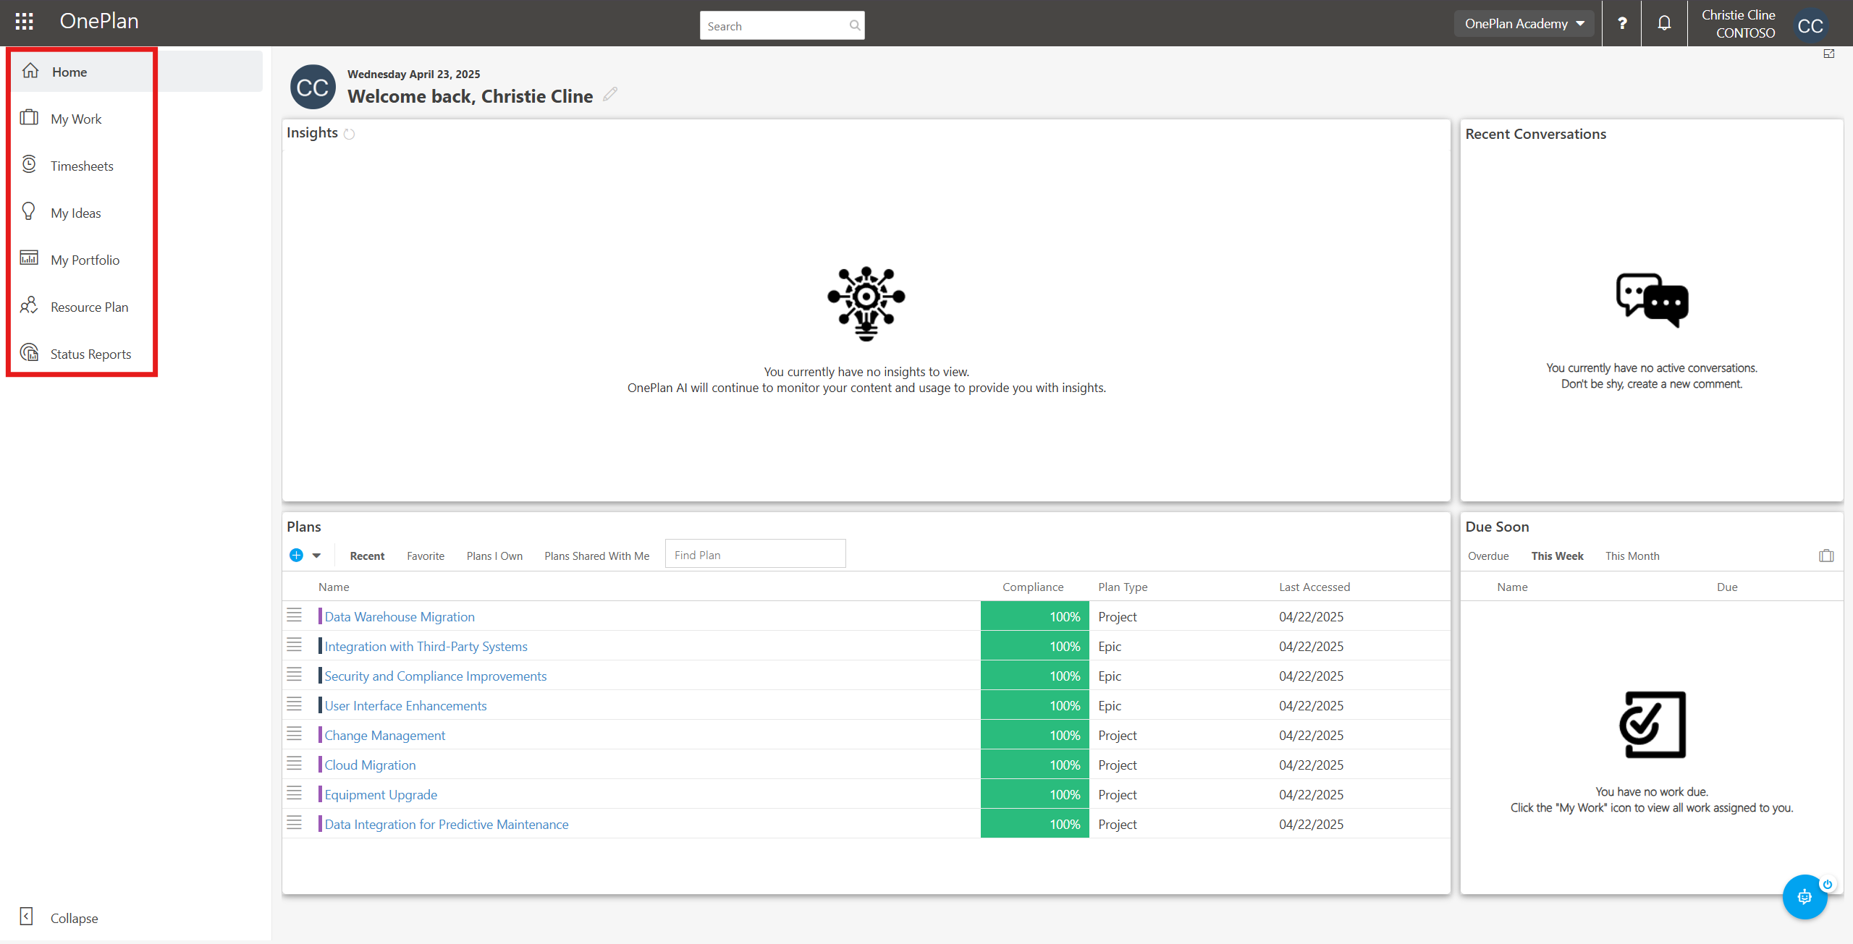
Task: Click the OnePlan logo text
Action: pyautogui.click(x=99, y=21)
